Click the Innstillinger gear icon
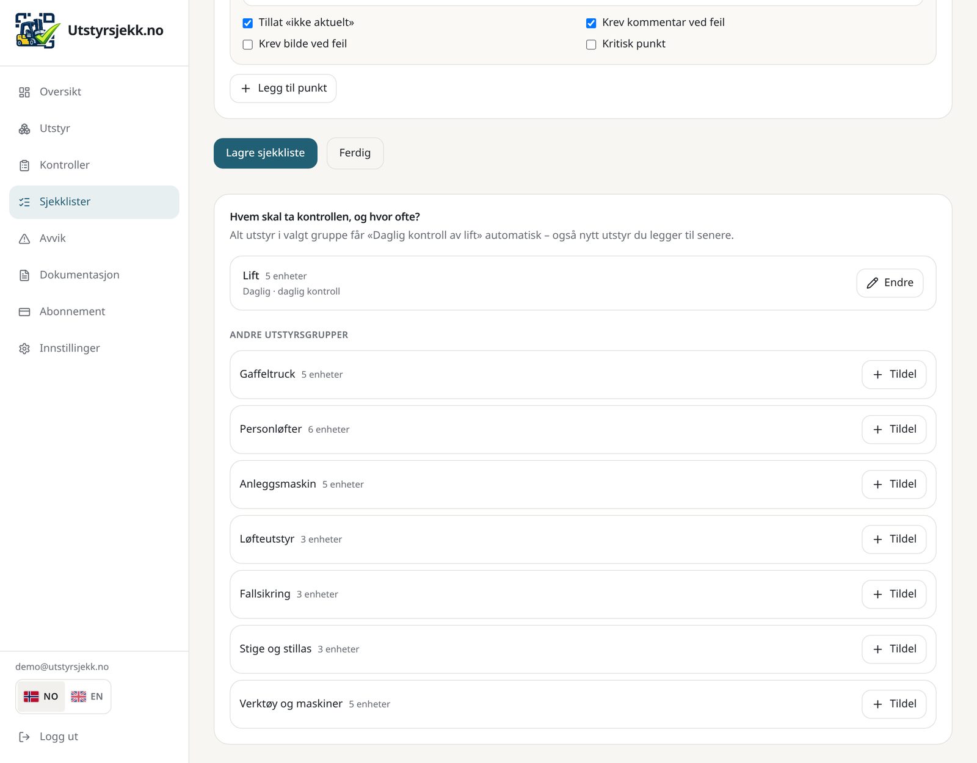Screen dimensions: 977x763 (24, 349)
